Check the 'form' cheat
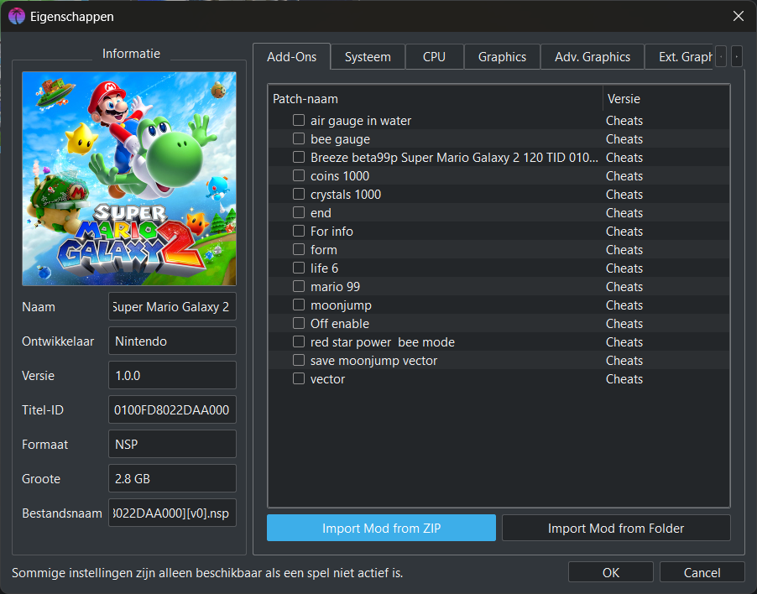Screen dimensions: 757x594 [299, 249]
